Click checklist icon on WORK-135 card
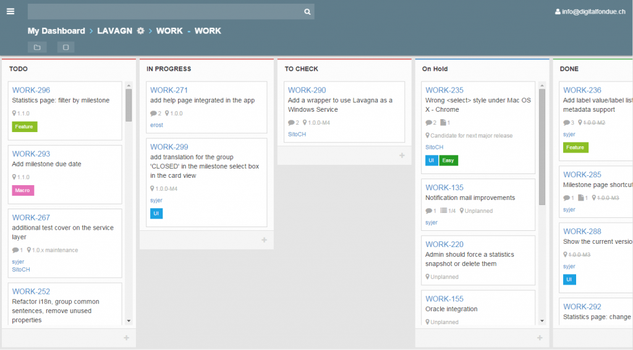 (x=443, y=210)
